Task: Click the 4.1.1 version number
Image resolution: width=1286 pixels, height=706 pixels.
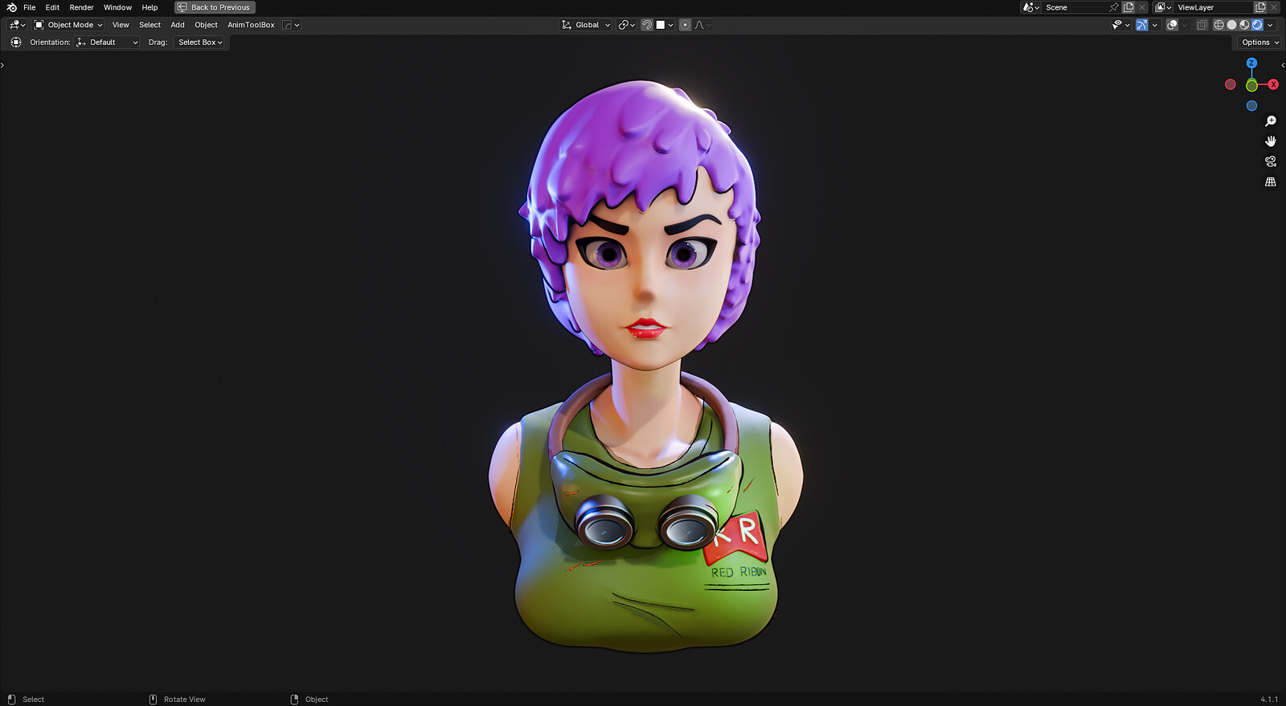Action: point(1269,700)
